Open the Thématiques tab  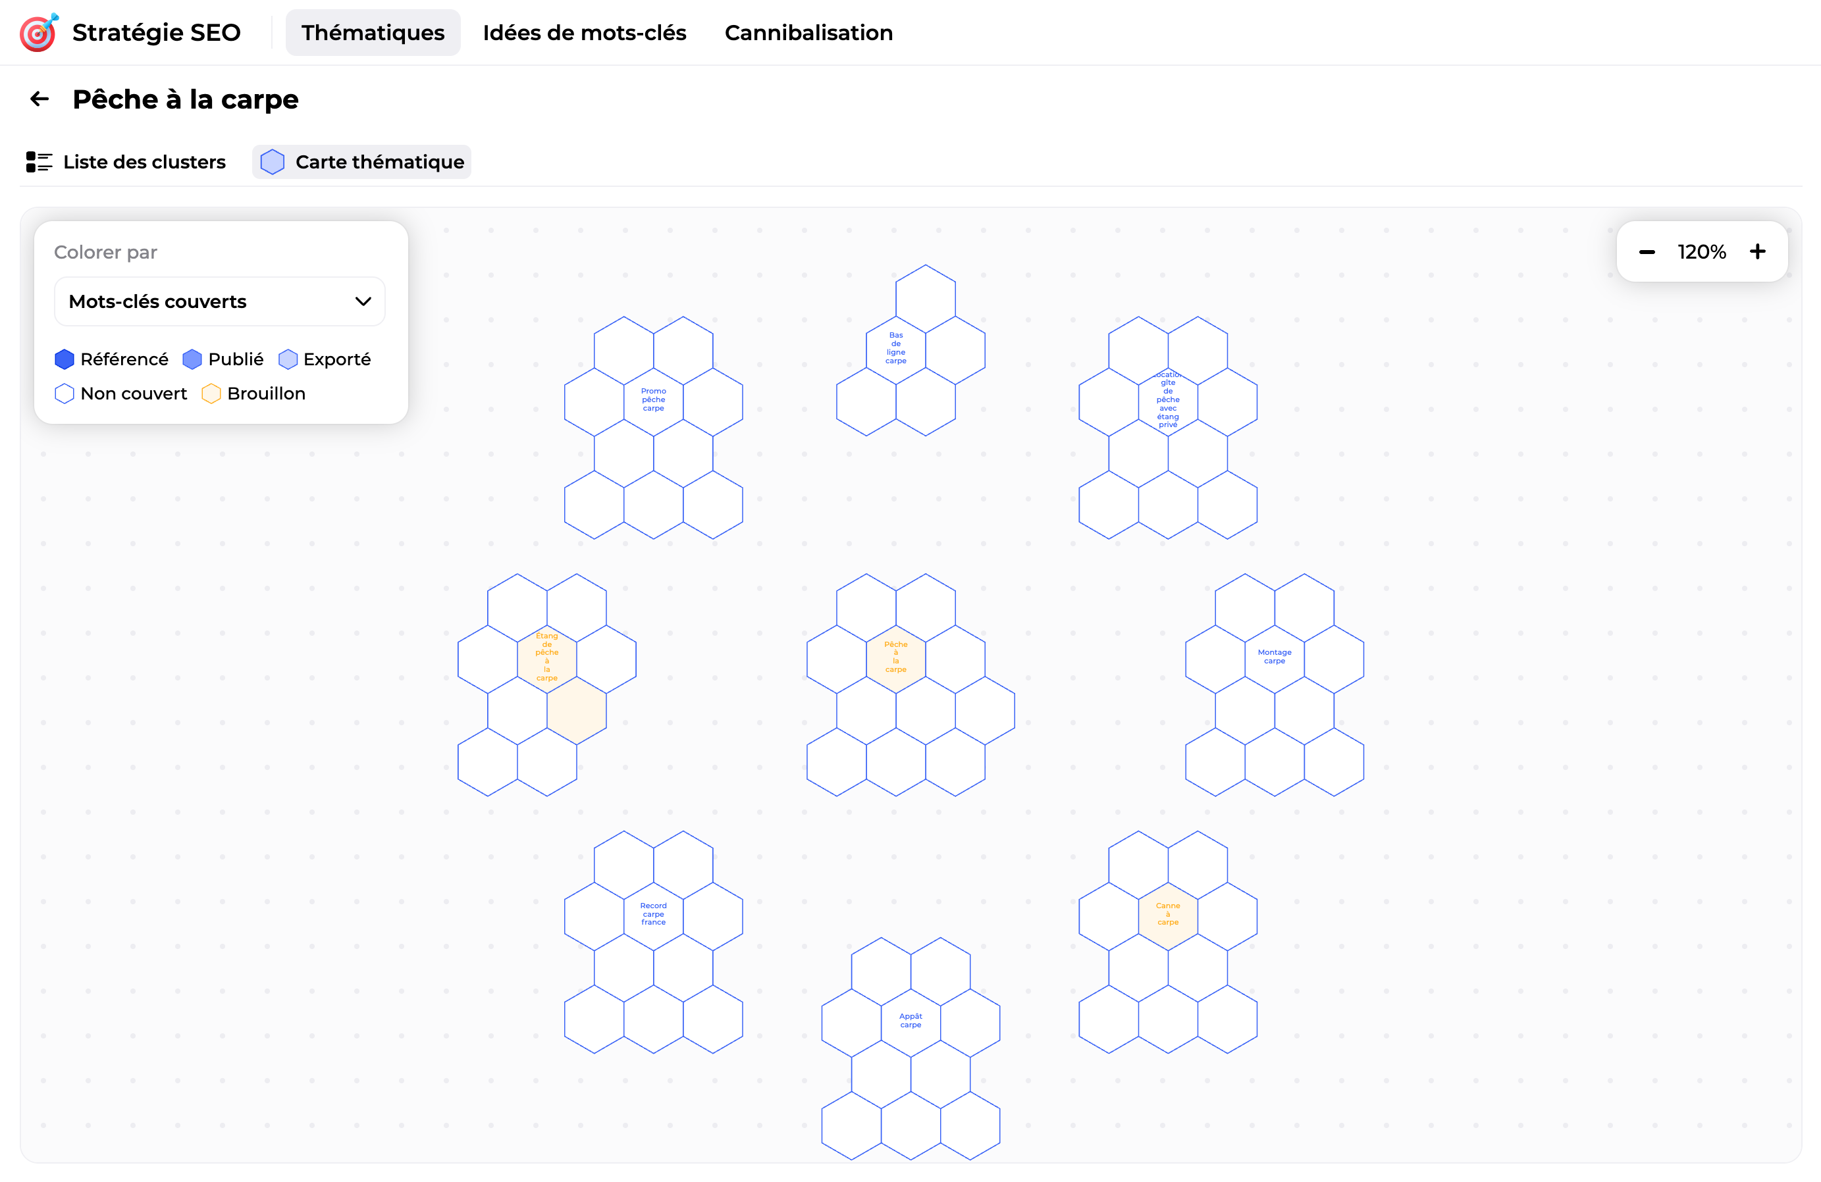pos(373,33)
